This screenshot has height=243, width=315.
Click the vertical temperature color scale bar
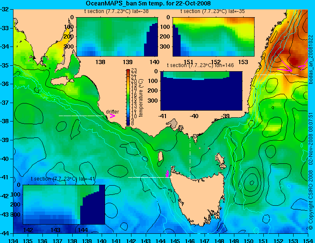(128, 97)
